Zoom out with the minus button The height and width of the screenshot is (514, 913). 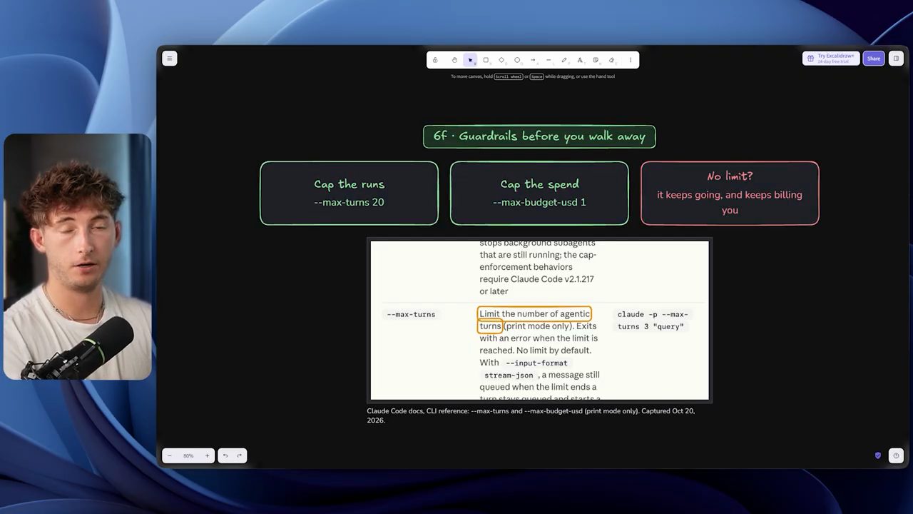coord(170,455)
